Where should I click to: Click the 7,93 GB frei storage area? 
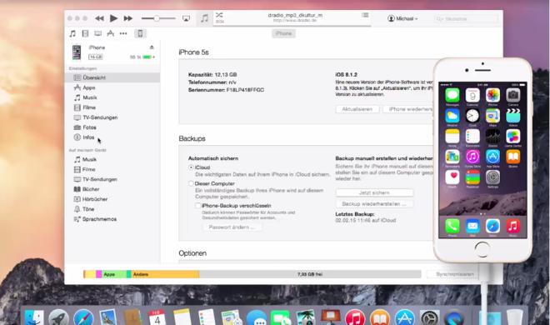(310, 274)
